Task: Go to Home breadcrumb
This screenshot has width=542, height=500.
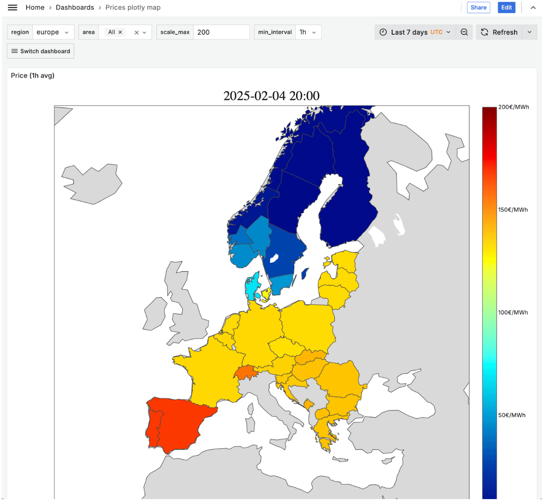Action: (x=35, y=8)
